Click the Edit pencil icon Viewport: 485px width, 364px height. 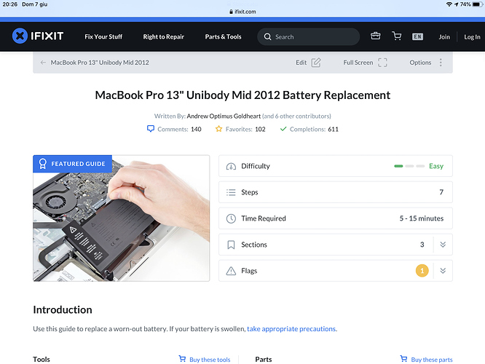click(316, 63)
